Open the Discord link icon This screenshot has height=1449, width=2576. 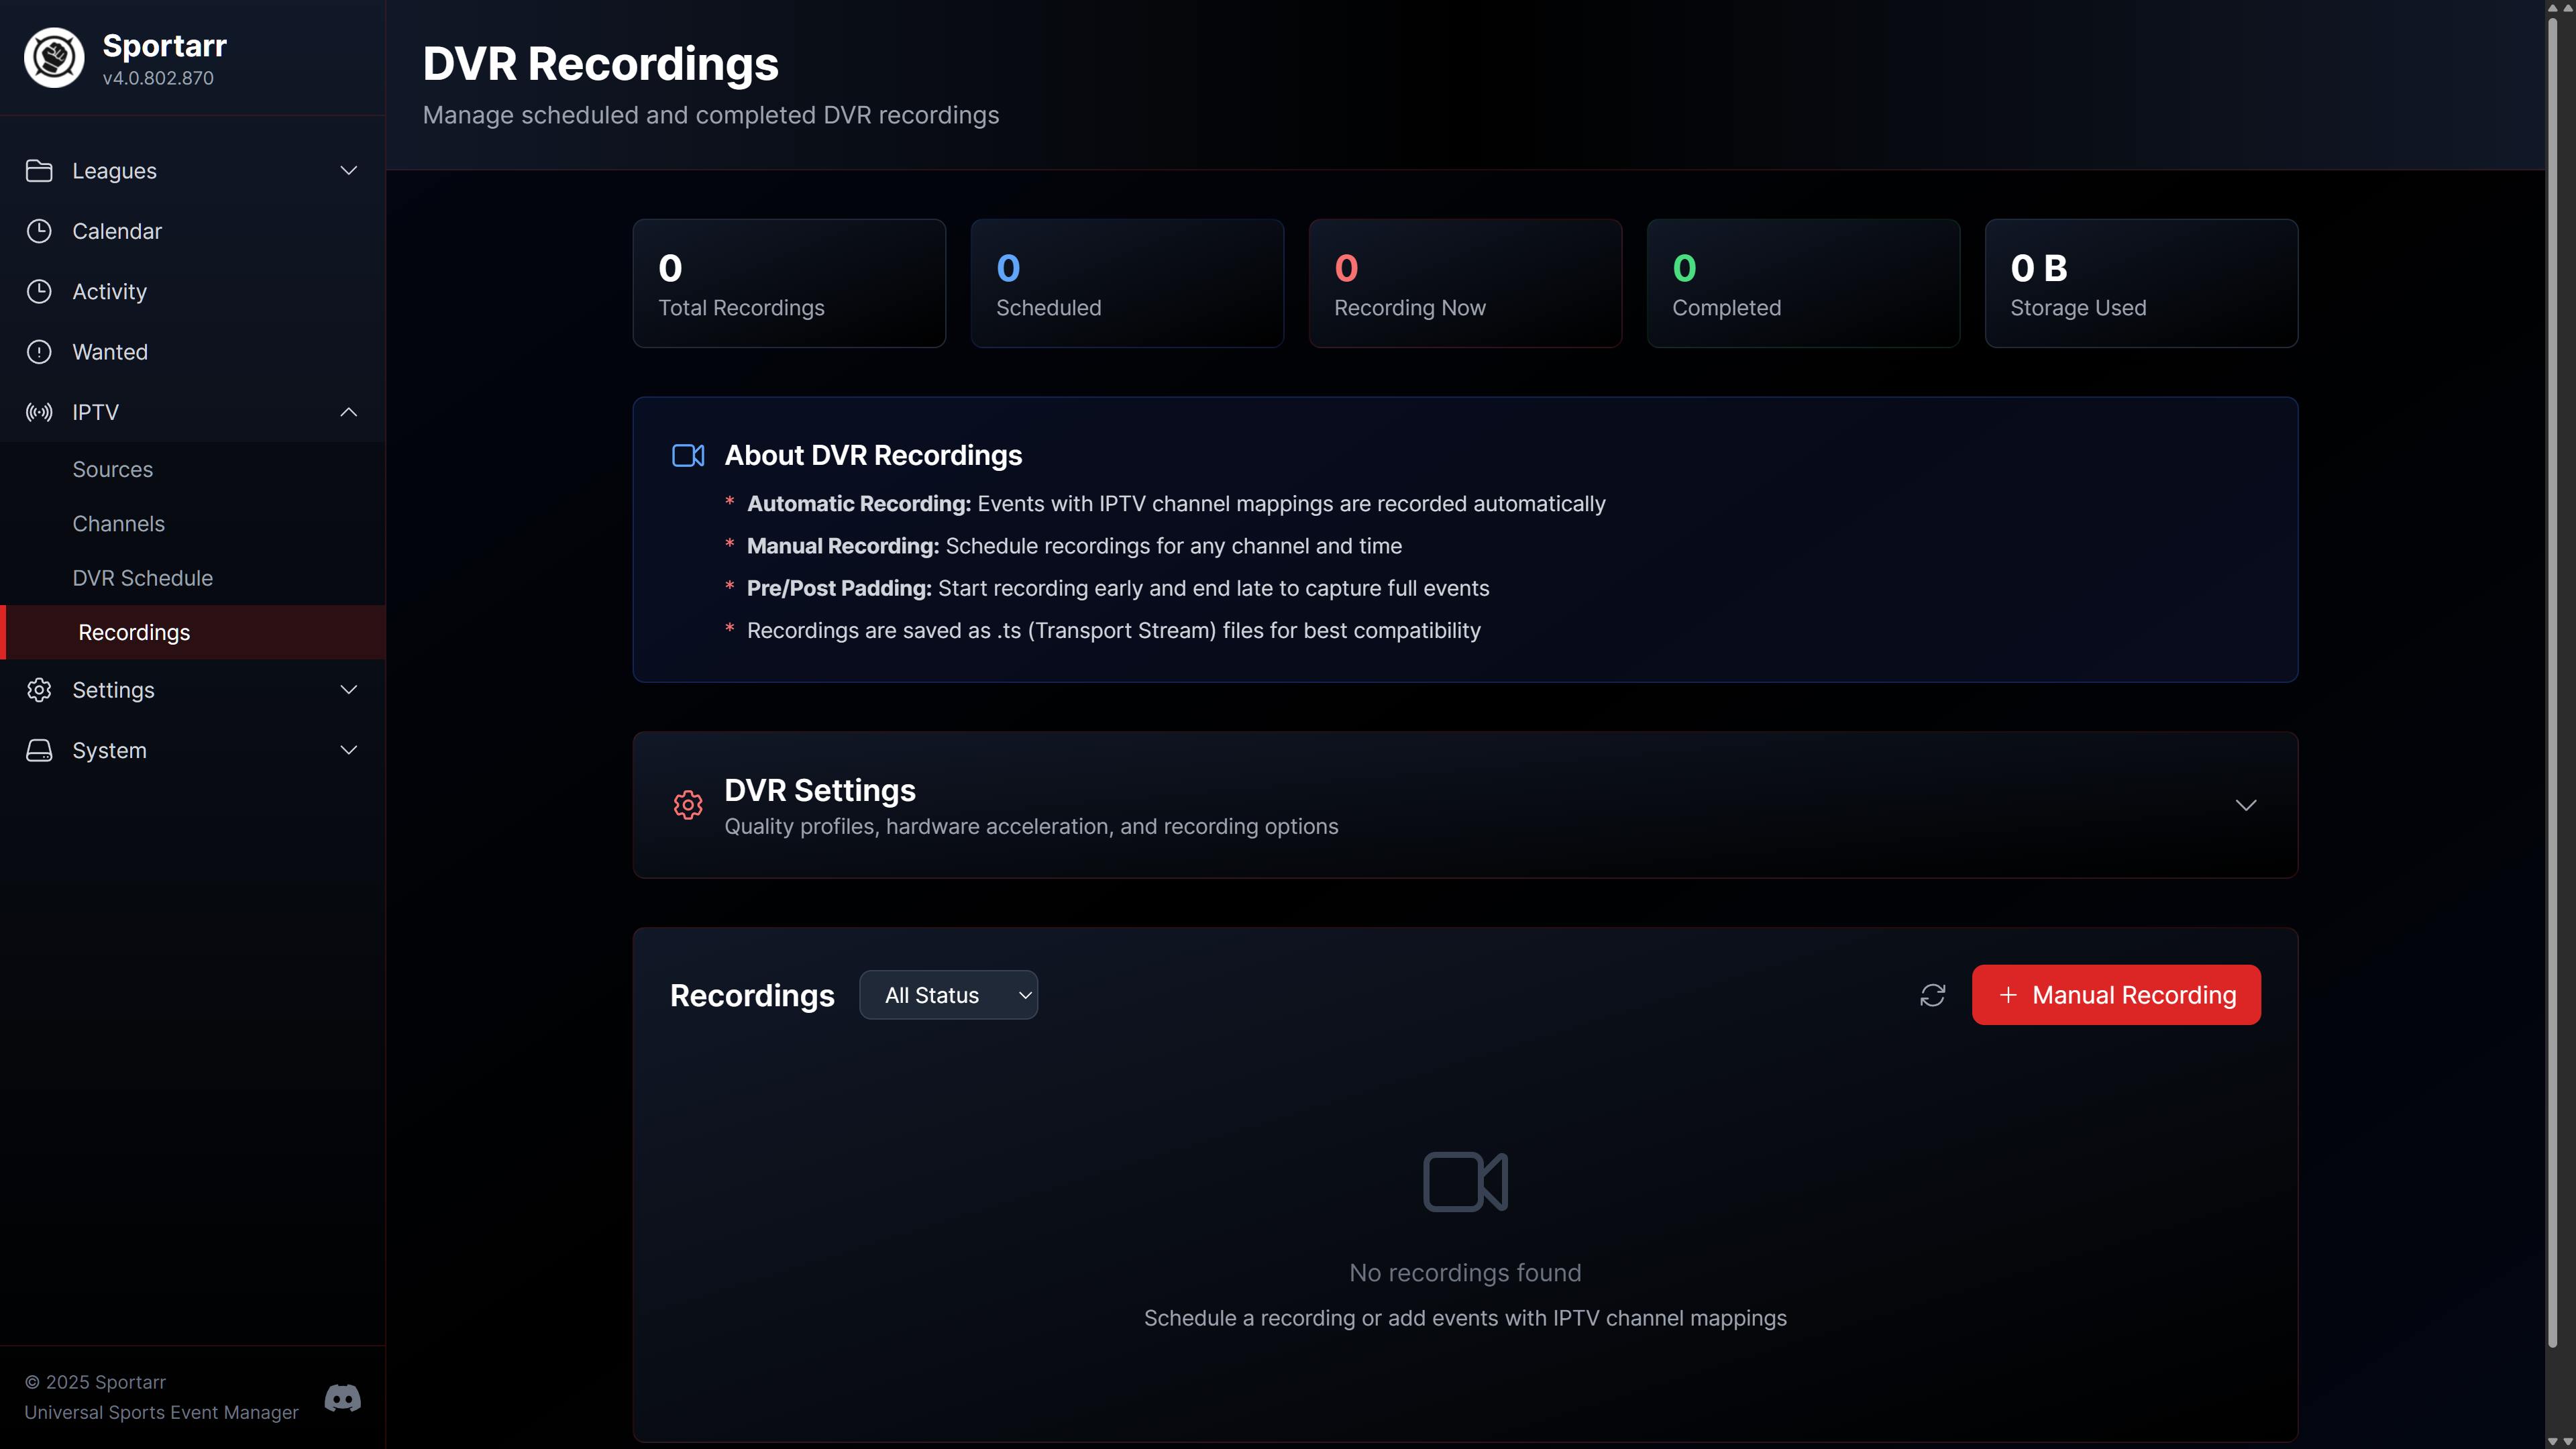343,1398
